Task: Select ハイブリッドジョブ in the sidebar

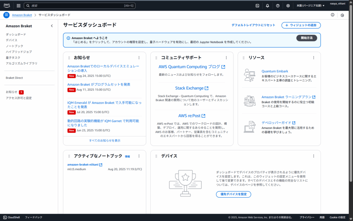Action: pos(19,52)
